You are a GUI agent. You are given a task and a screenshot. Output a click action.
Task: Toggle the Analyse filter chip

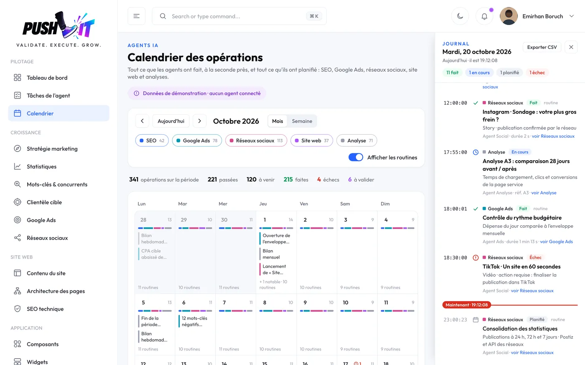coord(357,141)
